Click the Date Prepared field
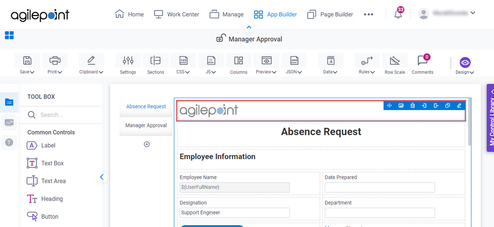The image size is (494, 227). click(x=380, y=187)
